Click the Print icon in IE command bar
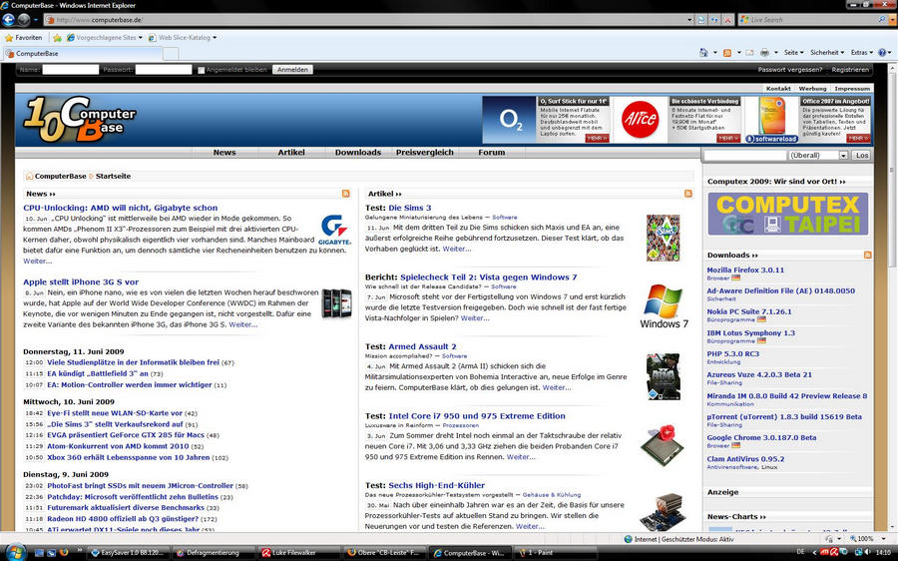Image resolution: width=898 pixels, height=561 pixels. click(x=764, y=53)
